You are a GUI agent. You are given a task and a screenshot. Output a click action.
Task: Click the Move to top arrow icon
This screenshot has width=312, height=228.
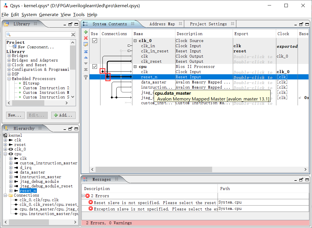pos(86,52)
